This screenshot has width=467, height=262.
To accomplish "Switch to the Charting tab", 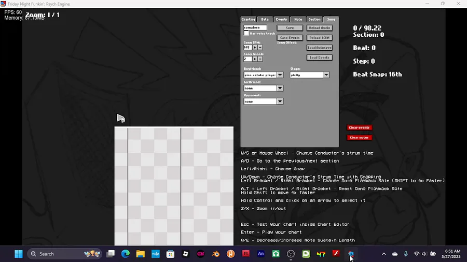I will [249, 19].
